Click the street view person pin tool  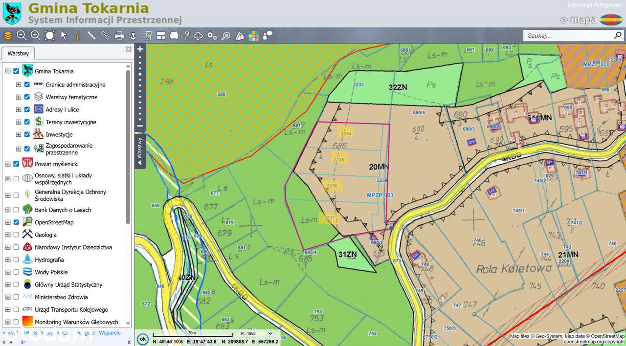(x=133, y=35)
